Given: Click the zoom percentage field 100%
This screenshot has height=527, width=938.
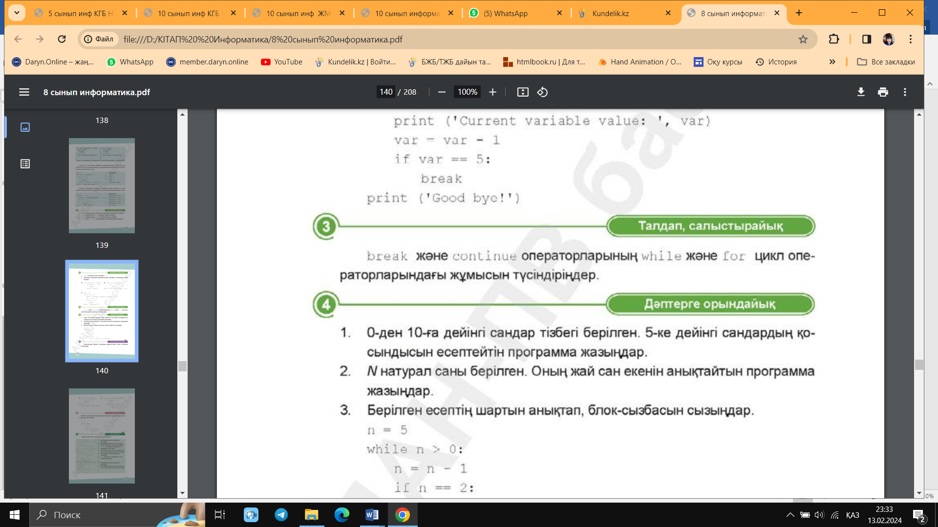Looking at the screenshot, I should (x=467, y=92).
